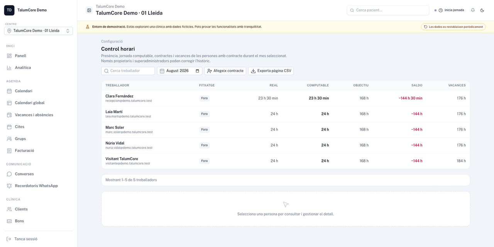Click the TREBALLADOR column header
Screen dimensions: 494x247
tap(117, 85)
